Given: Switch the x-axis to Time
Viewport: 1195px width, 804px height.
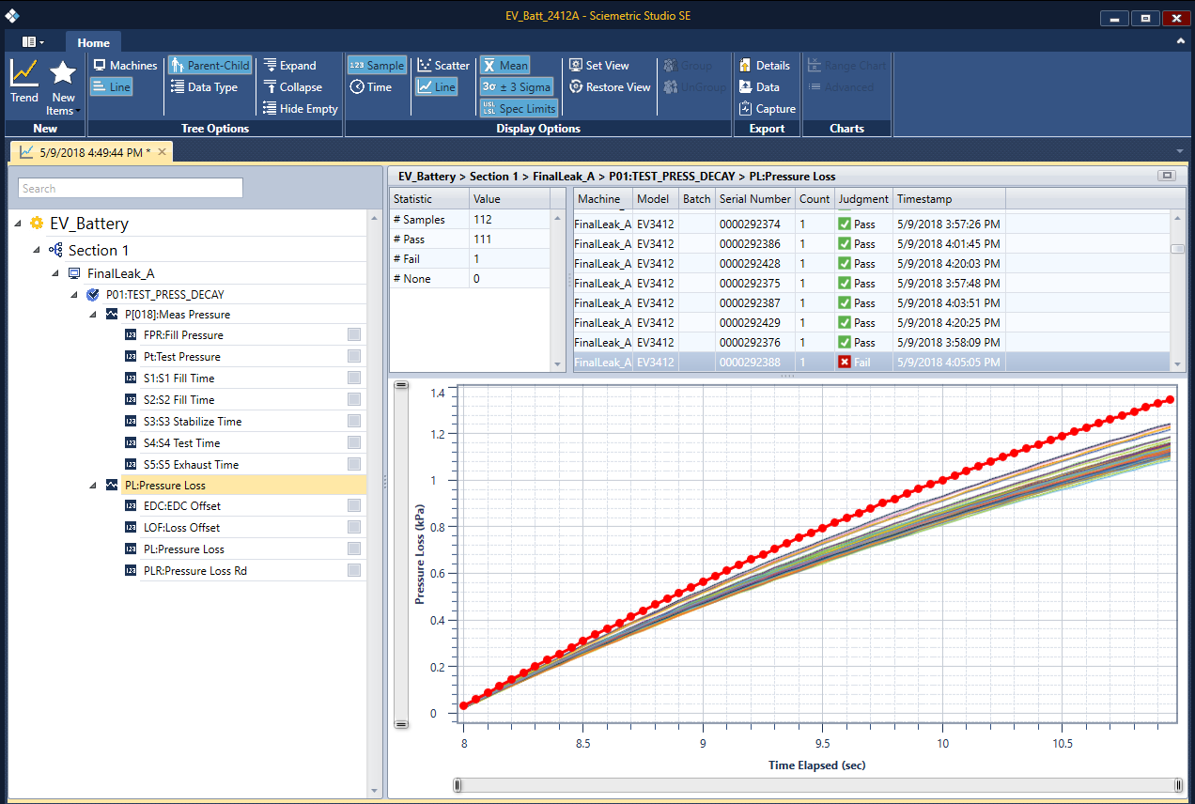Looking at the screenshot, I should click(x=371, y=87).
